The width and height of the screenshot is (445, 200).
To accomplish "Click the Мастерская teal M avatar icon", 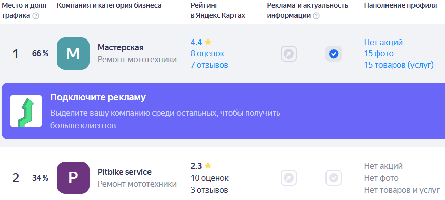I will tap(73, 54).
